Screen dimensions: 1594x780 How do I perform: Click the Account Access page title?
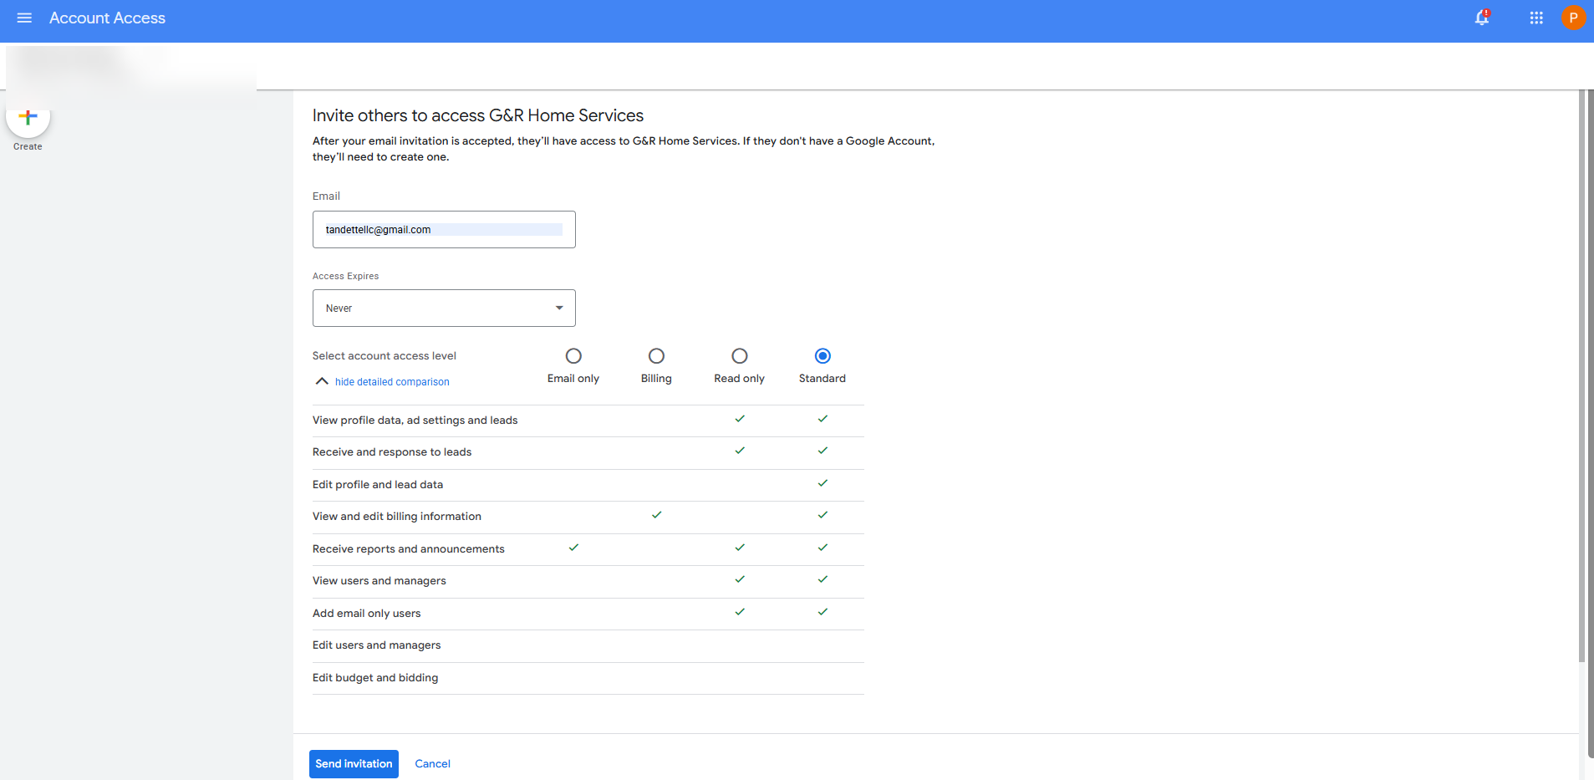[107, 18]
